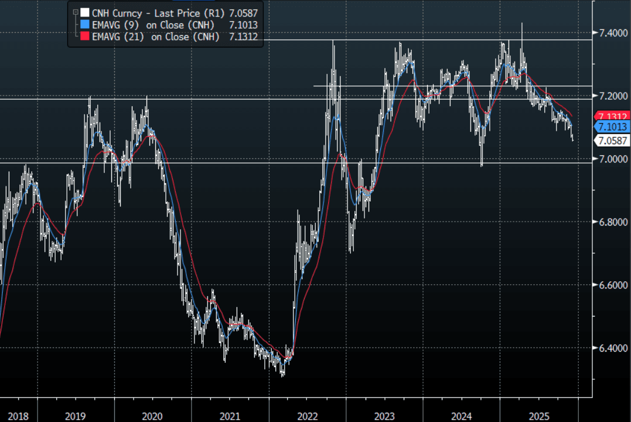The height and width of the screenshot is (422, 631).
Task: Click the 2022 label on time axis
Action: coord(307,416)
